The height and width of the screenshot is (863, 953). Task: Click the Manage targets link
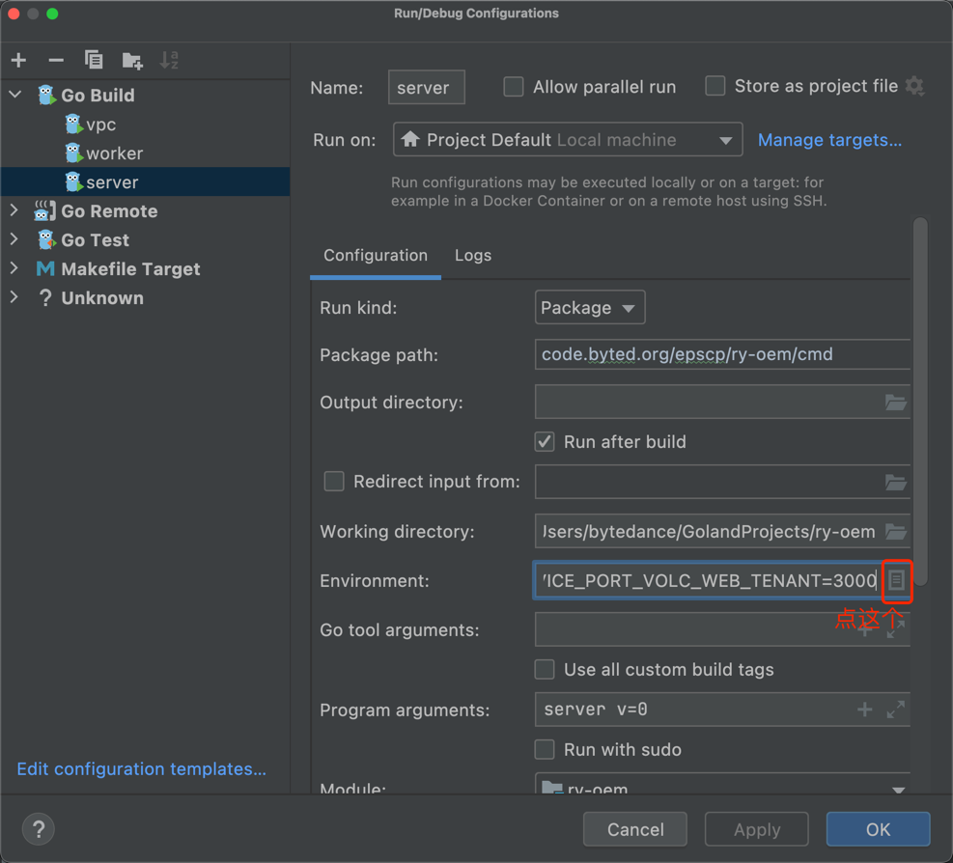point(829,140)
